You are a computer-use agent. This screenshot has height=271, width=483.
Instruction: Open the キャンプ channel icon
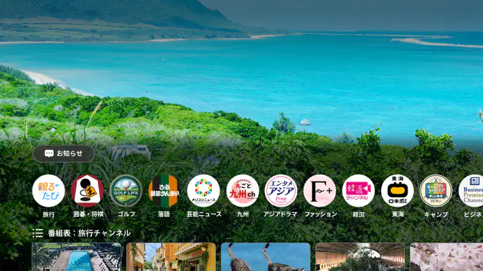pos(436,191)
